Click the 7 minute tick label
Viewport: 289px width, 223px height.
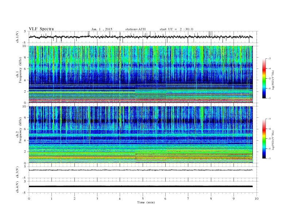pos(188,199)
